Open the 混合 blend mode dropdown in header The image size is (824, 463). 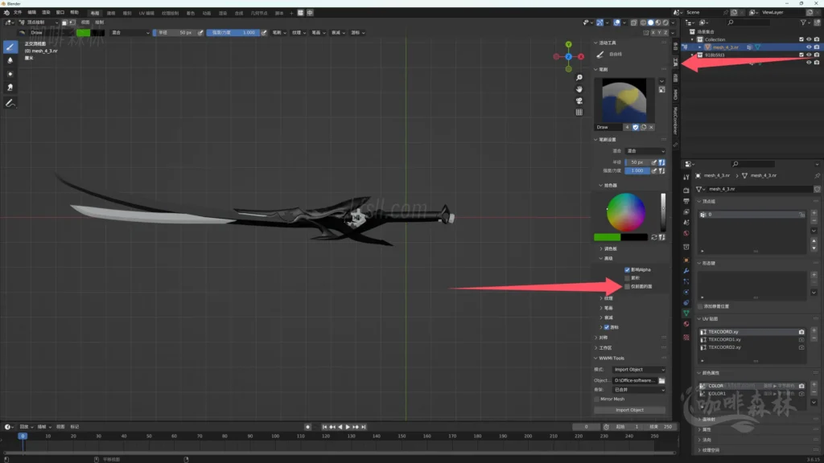coord(130,33)
